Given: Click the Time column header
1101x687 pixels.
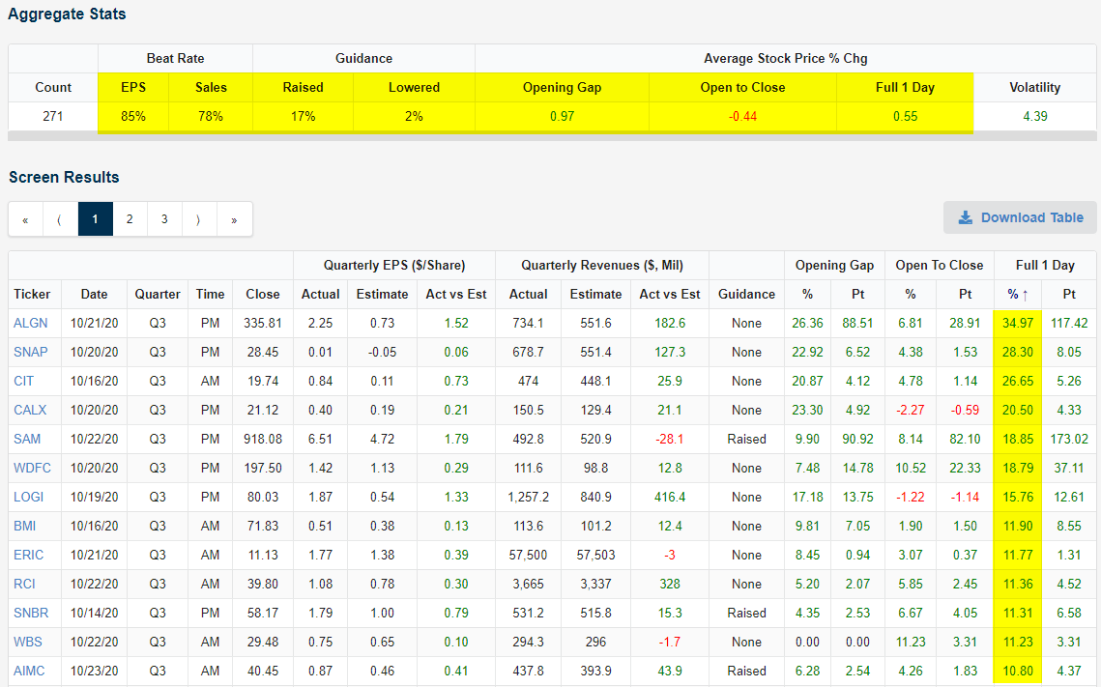Looking at the screenshot, I should tap(210, 294).
